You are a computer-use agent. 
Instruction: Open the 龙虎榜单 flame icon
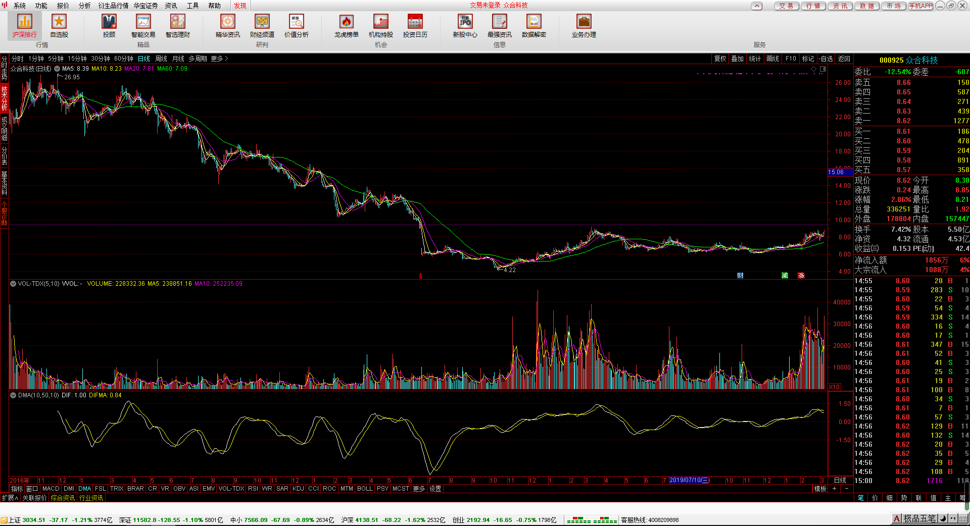(347, 26)
